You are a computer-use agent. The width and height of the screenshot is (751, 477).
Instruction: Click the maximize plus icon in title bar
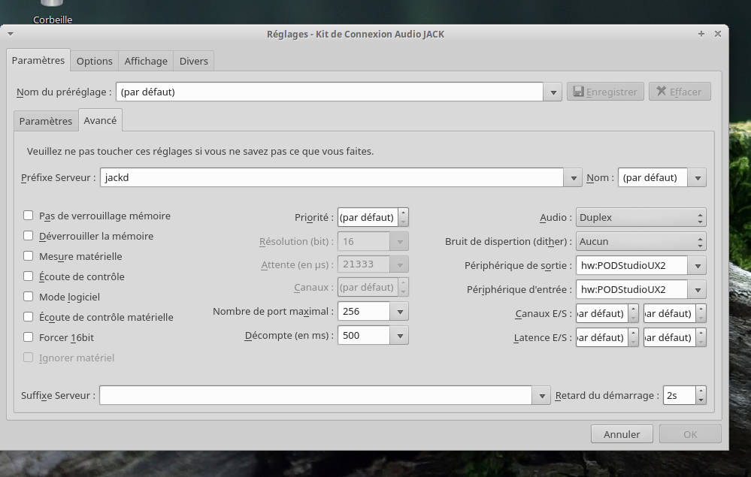click(x=701, y=34)
